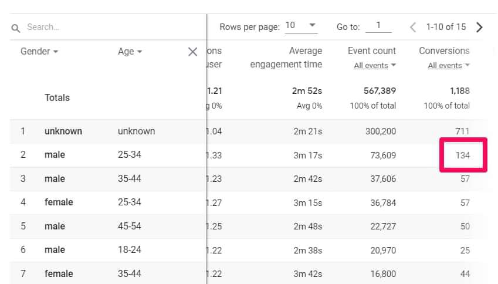Screen dimensions: 498x284
Task: Sort by Event count column header
Action: point(372,51)
